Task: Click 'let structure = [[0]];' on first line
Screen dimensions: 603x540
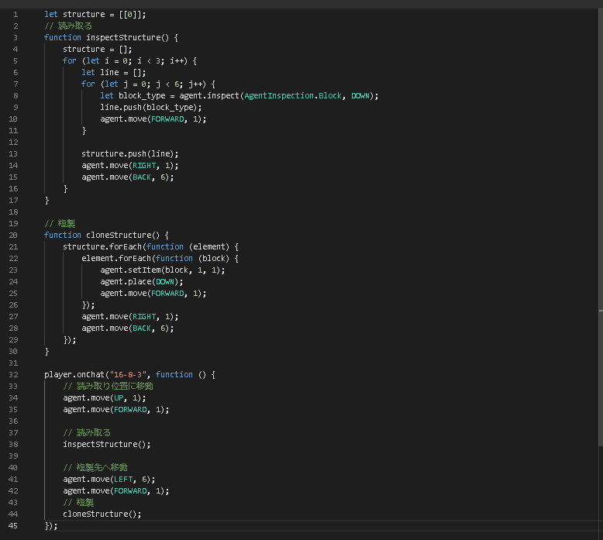Action: pyautogui.click(x=95, y=14)
